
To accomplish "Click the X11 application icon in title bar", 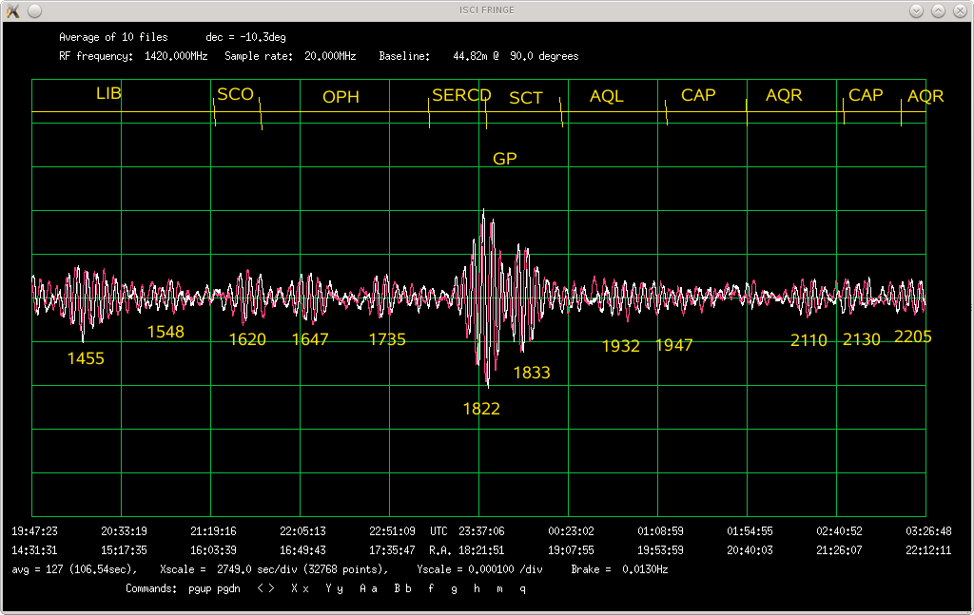I will (x=12, y=10).
